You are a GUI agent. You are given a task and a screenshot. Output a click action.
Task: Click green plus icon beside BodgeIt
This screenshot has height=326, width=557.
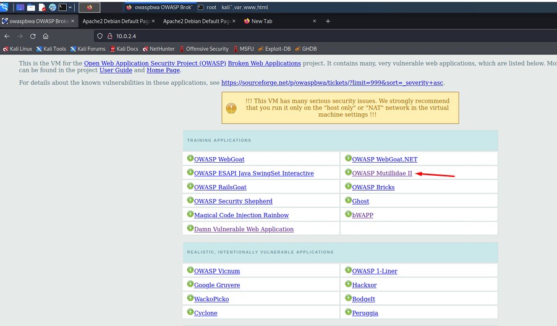(349, 298)
